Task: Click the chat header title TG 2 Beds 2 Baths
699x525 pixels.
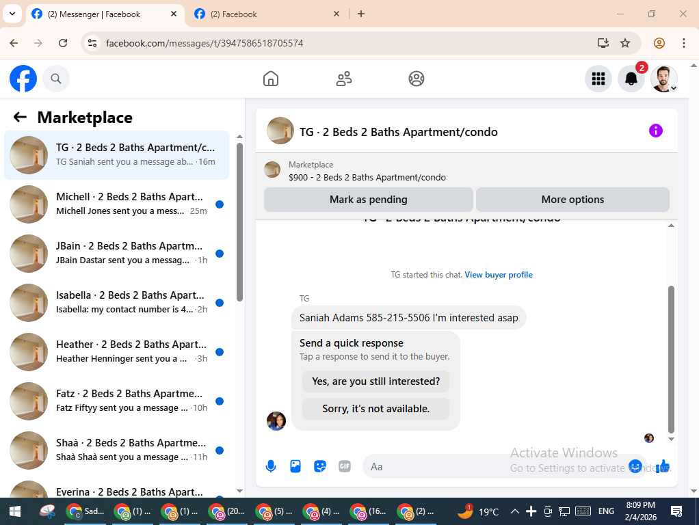Action: coord(399,132)
